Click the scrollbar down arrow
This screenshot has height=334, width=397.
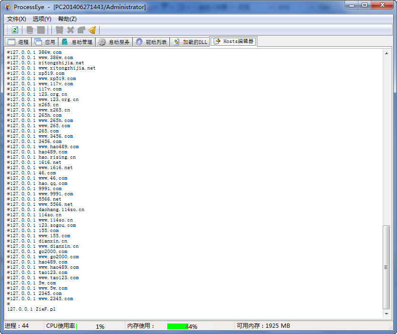(387, 314)
